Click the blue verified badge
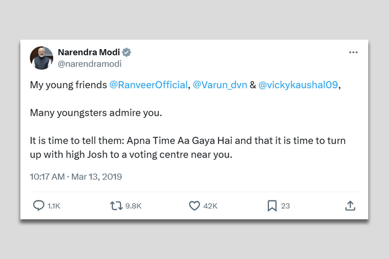Viewport: 389px width, 259px height. pos(127,53)
